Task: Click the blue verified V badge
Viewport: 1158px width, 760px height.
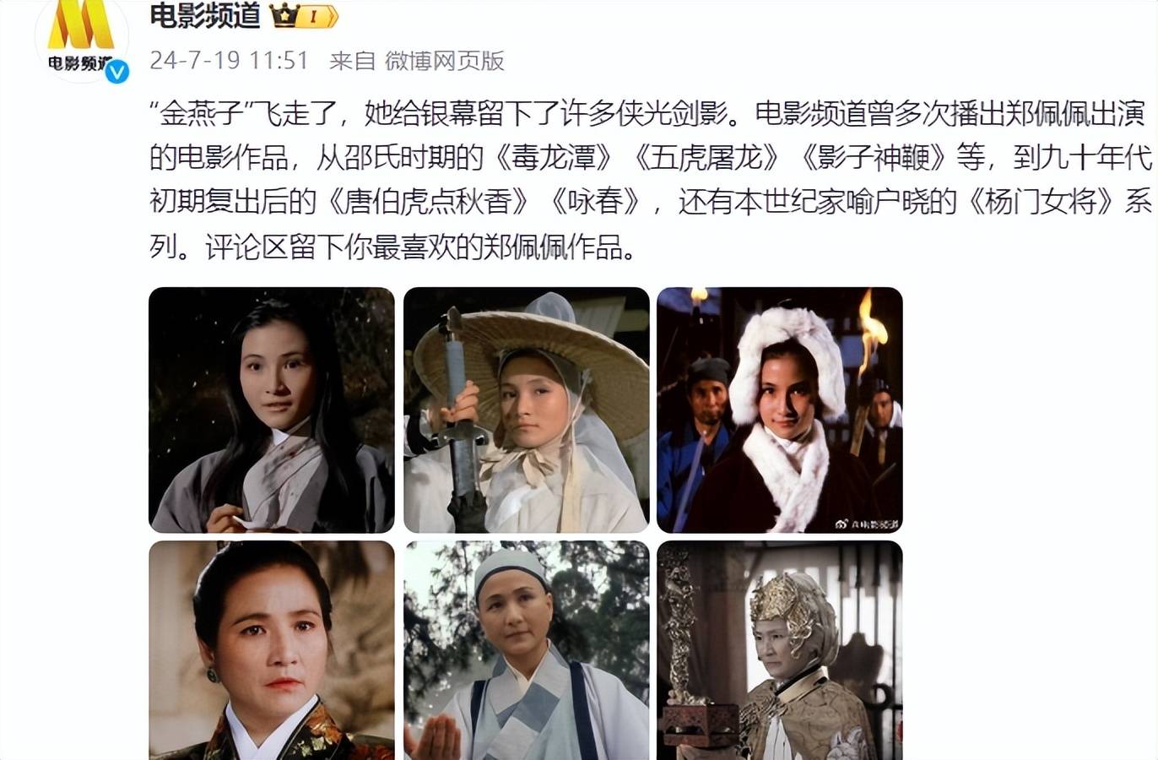Action: [116, 72]
